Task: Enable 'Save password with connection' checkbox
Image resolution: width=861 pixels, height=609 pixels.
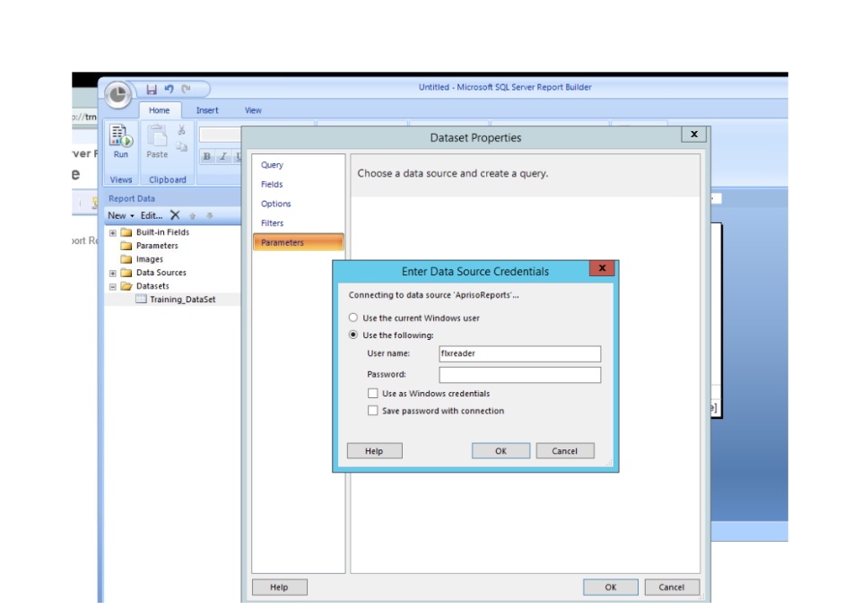Action: [x=373, y=410]
